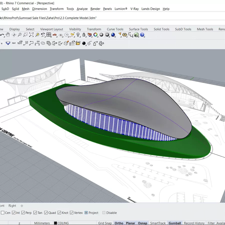
Task: Open the Lands Design menu
Action: coord(151,9)
